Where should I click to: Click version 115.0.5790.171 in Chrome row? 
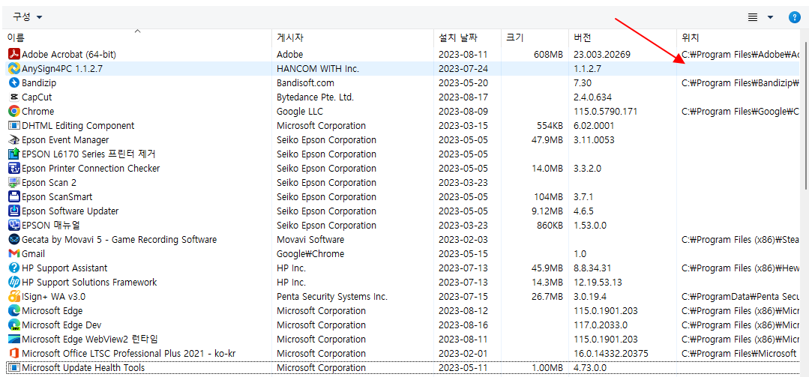tap(606, 112)
